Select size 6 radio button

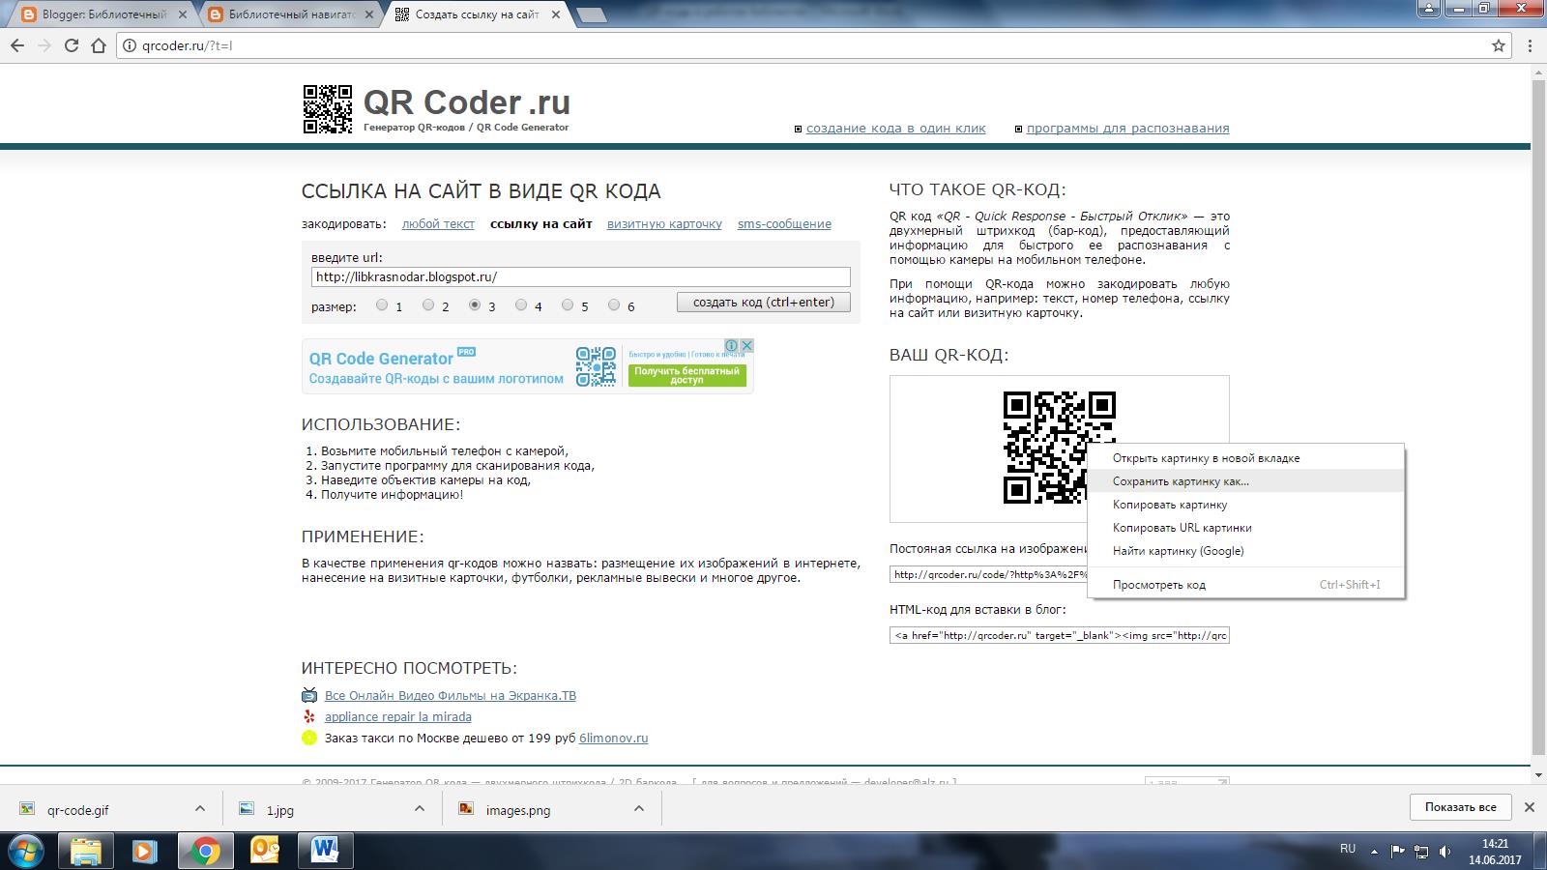(613, 305)
